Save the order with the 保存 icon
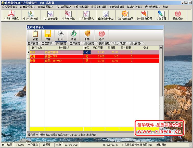 tap(48, 35)
